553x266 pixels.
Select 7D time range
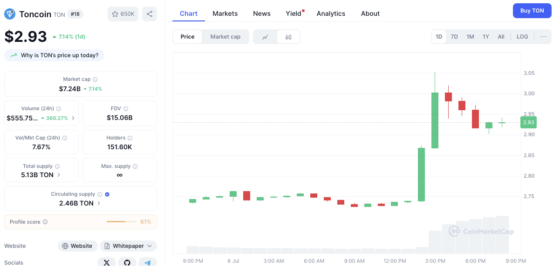[455, 37]
